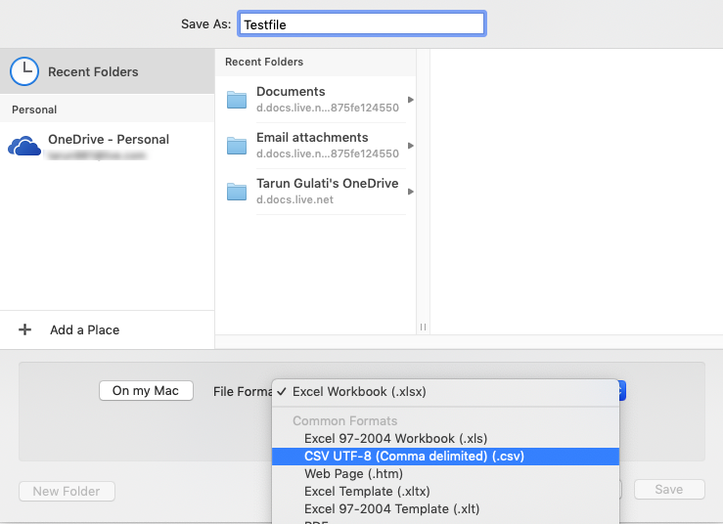This screenshot has height=524, width=723.
Task: Select CSV UTF-8 (Comma delimited) format
Action: [x=445, y=457]
